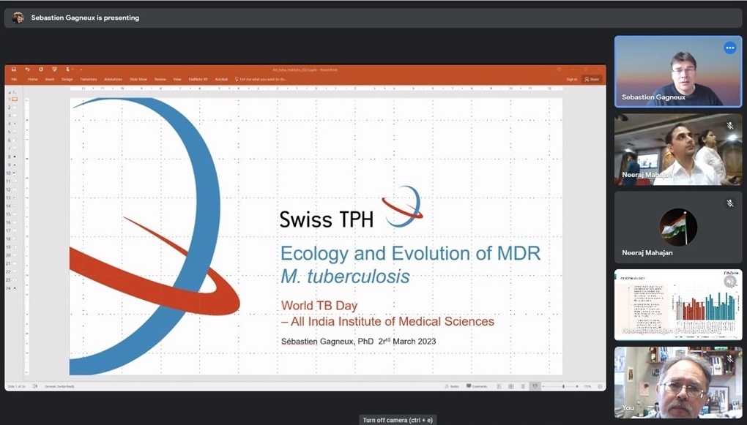Select slide 5 in the thumbnail panel

pos(15,132)
